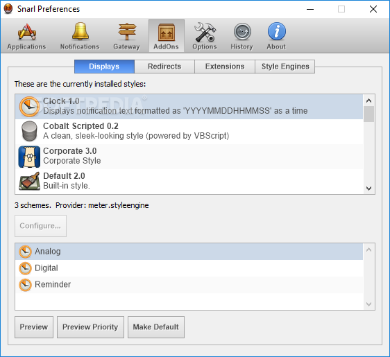The image size is (390, 357).
Task: Click the Digital scheme clock icon
Action: (x=25, y=268)
